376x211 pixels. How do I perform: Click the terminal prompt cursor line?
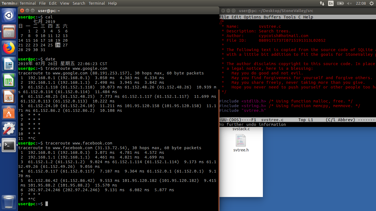click(33, 204)
